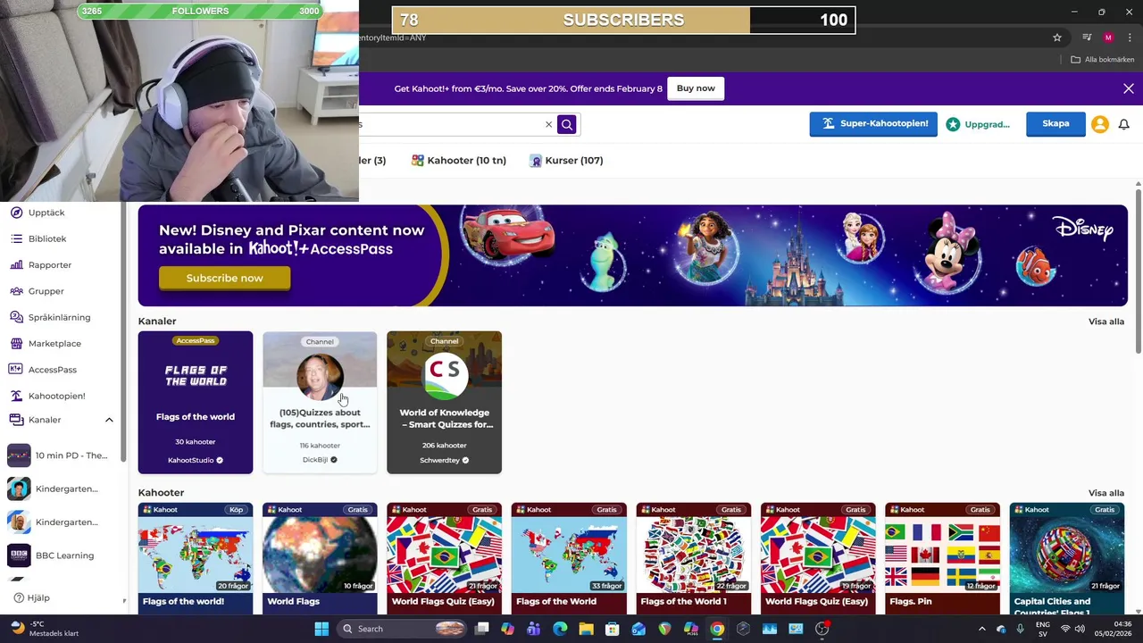
Task: Open Microsoft Teams from the taskbar
Action: (534, 629)
